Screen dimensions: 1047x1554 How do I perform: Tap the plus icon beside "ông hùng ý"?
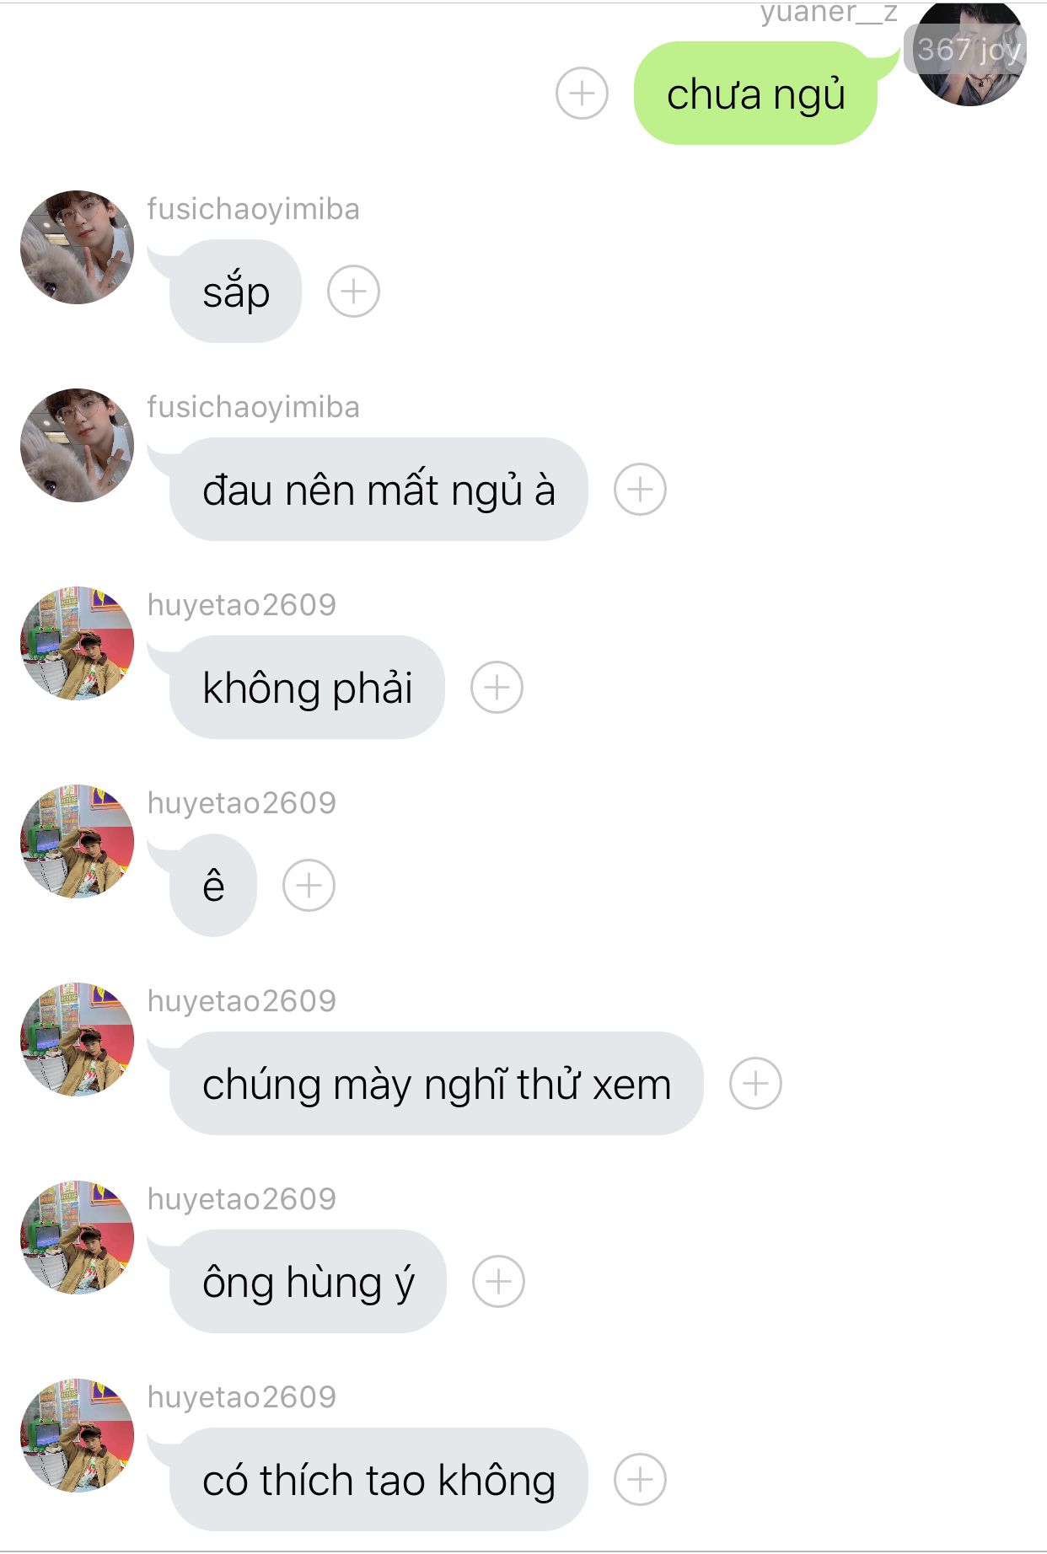pos(498,1282)
